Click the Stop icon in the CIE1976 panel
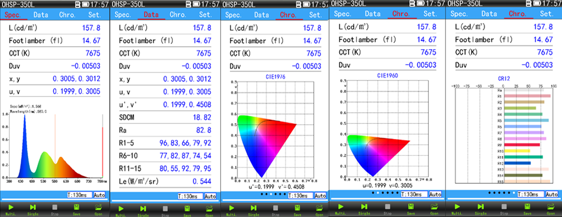Viewport: 562px width, 217px height. [x=274, y=209]
